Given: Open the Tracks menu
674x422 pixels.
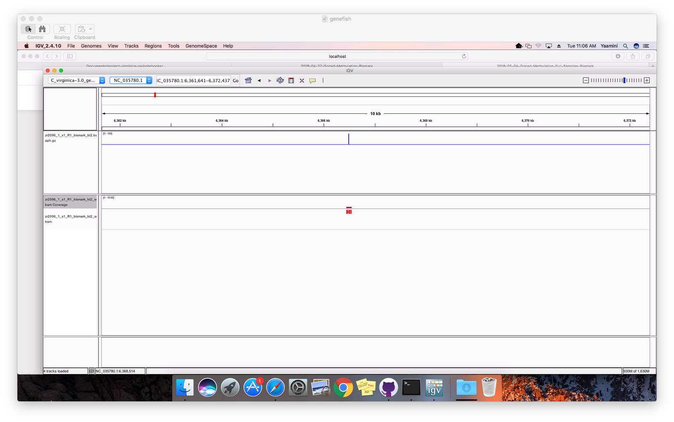Looking at the screenshot, I should point(131,46).
